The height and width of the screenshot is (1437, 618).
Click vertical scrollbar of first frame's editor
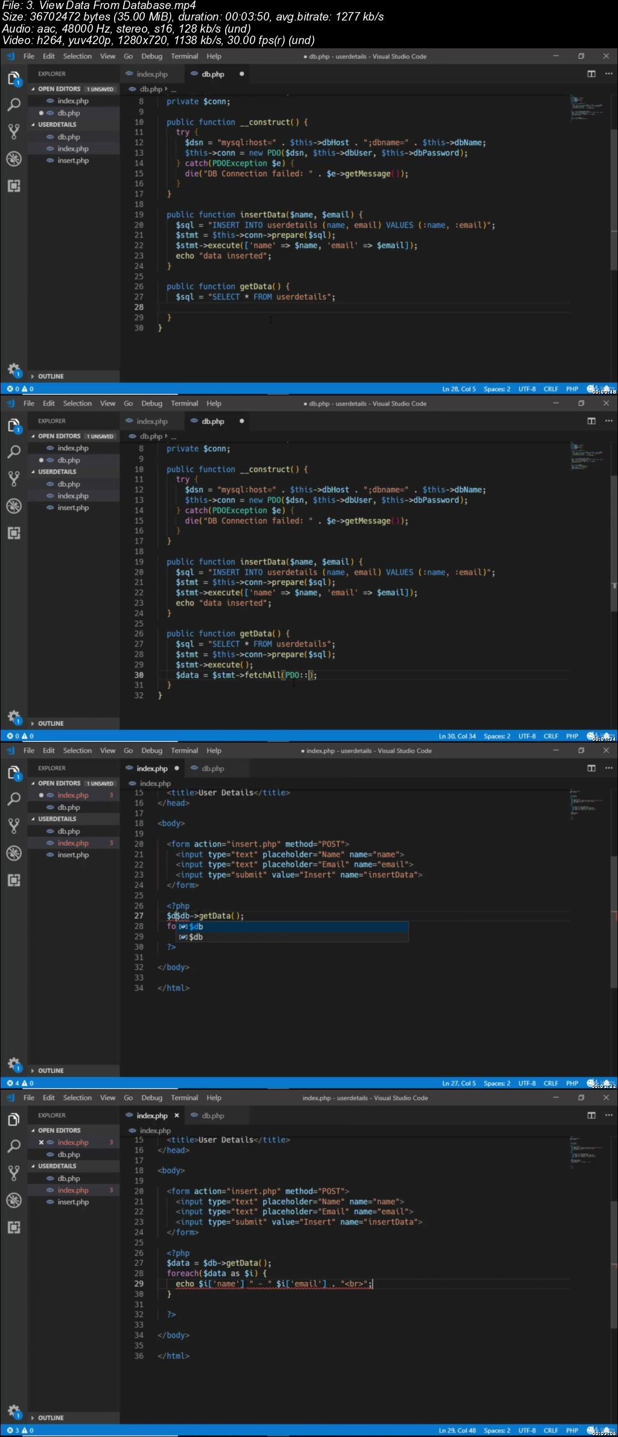pyautogui.click(x=615, y=199)
